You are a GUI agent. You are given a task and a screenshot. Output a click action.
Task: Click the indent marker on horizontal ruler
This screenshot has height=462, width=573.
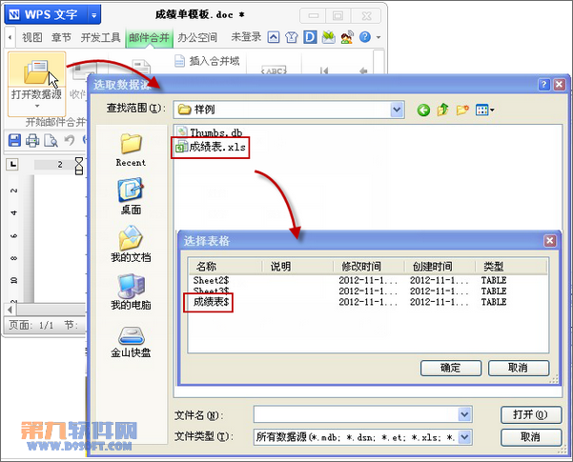[x=79, y=166]
